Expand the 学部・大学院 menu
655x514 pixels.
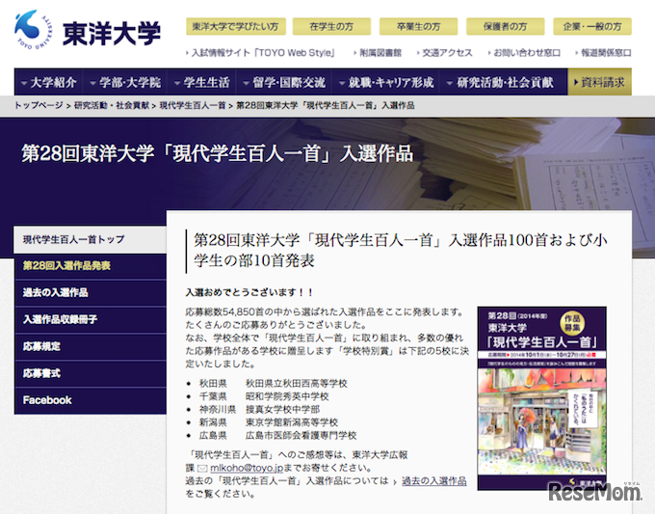click(125, 82)
